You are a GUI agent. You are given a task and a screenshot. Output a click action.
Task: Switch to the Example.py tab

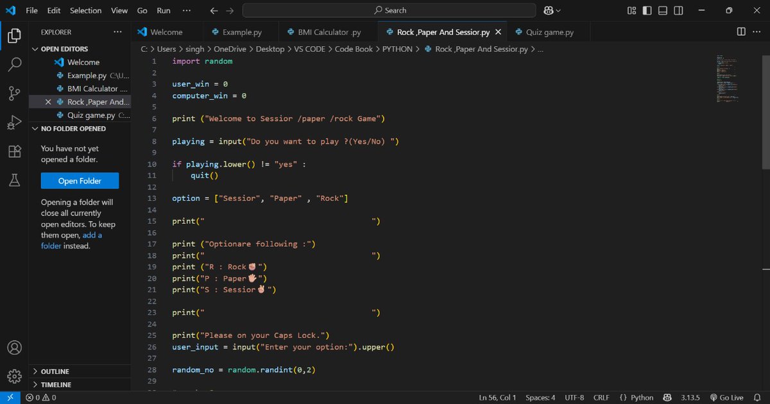[241, 32]
